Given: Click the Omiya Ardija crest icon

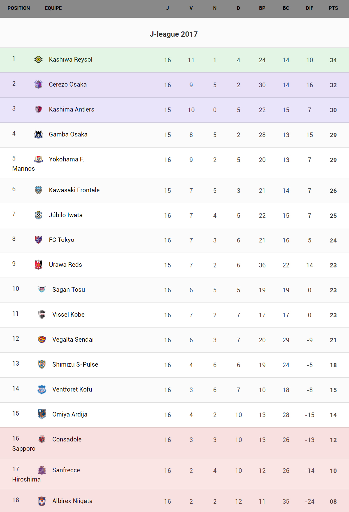Looking at the screenshot, I should pyautogui.click(x=42, y=414).
